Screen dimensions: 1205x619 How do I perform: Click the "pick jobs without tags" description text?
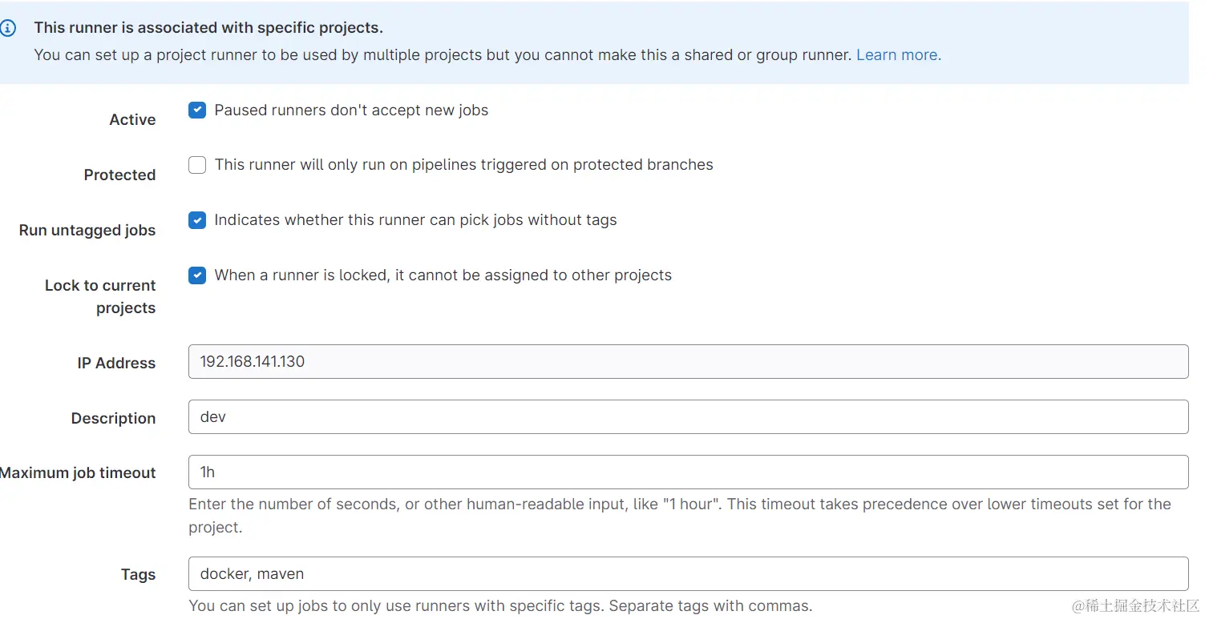415,220
